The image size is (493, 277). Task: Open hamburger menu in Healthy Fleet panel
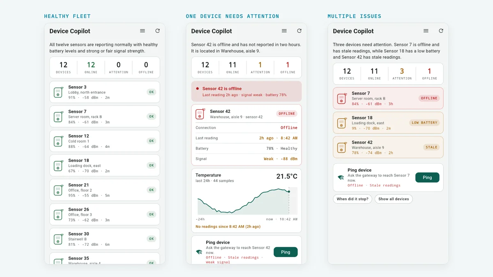click(143, 31)
